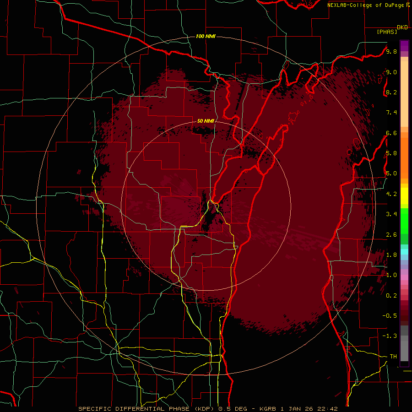This screenshot has width=412, height=412.
Task: Select the 7.4 scale value
Action: [x=391, y=113]
